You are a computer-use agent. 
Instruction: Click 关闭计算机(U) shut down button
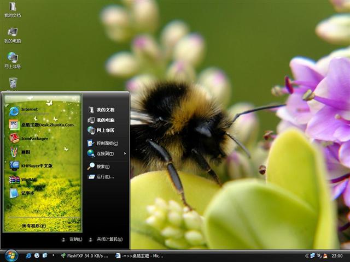(x=106, y=239)
